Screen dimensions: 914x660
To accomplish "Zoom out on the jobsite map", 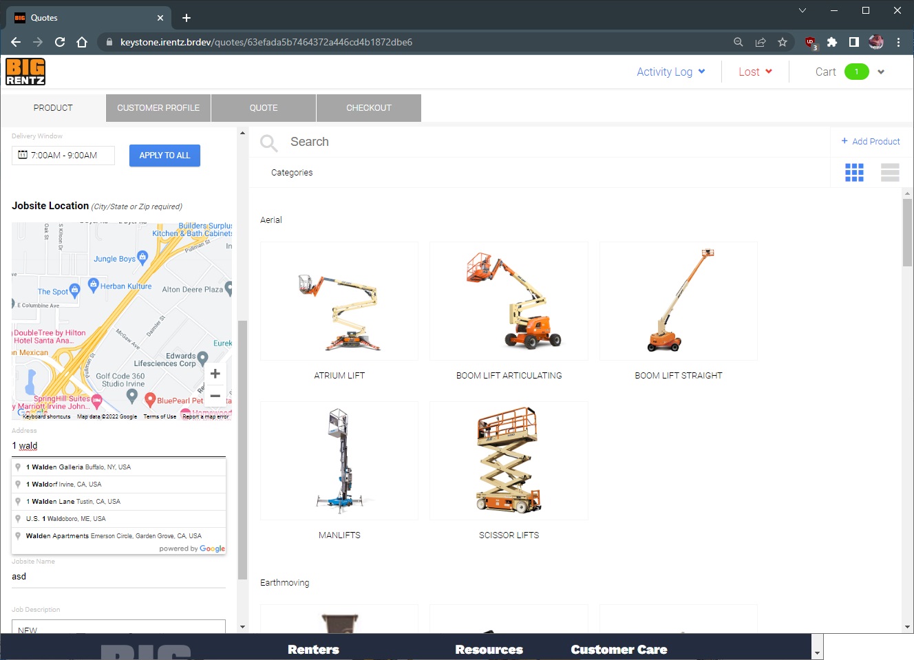I will [x=215, y=396].
